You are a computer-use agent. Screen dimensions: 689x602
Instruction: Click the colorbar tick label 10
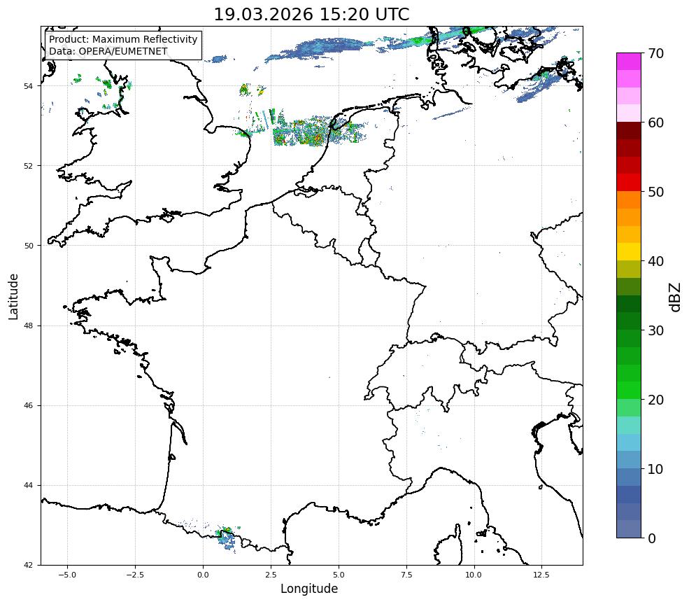pos(655,469)
